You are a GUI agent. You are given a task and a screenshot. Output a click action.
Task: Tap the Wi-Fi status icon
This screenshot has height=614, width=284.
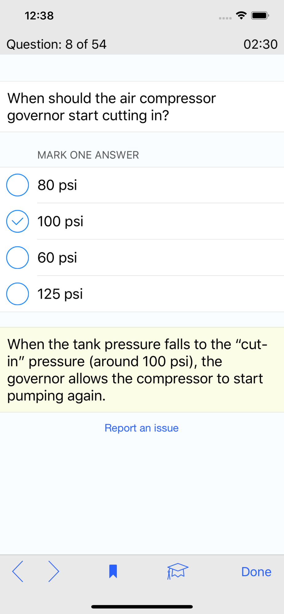pyautogui.click(x=242, y=15)
